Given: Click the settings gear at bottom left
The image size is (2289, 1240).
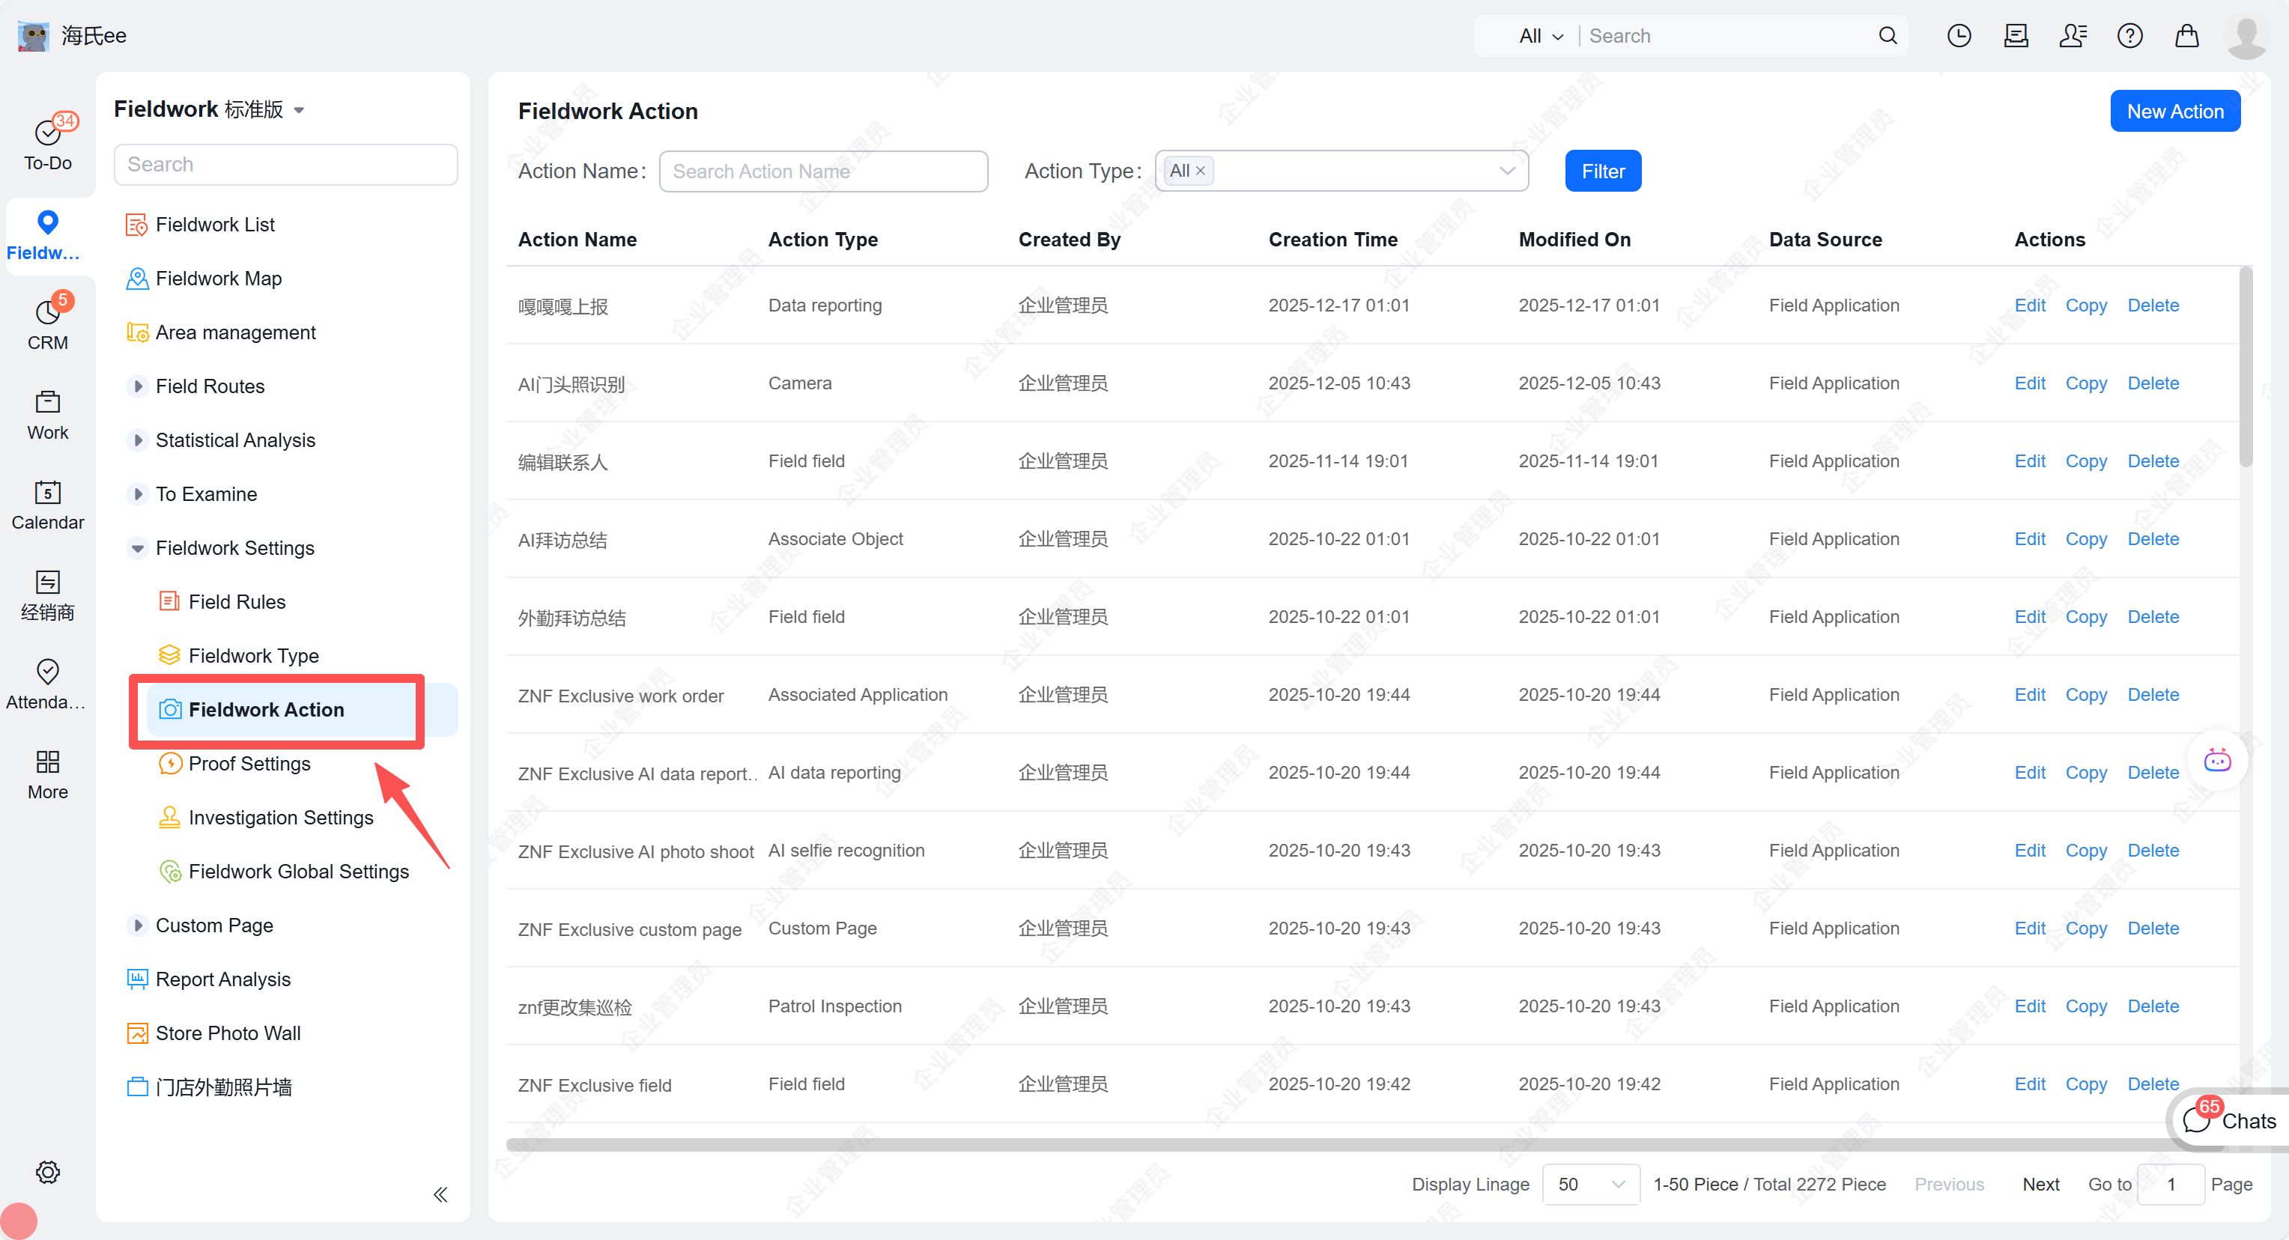Looking at the screenshot, I should [48, 1172].
